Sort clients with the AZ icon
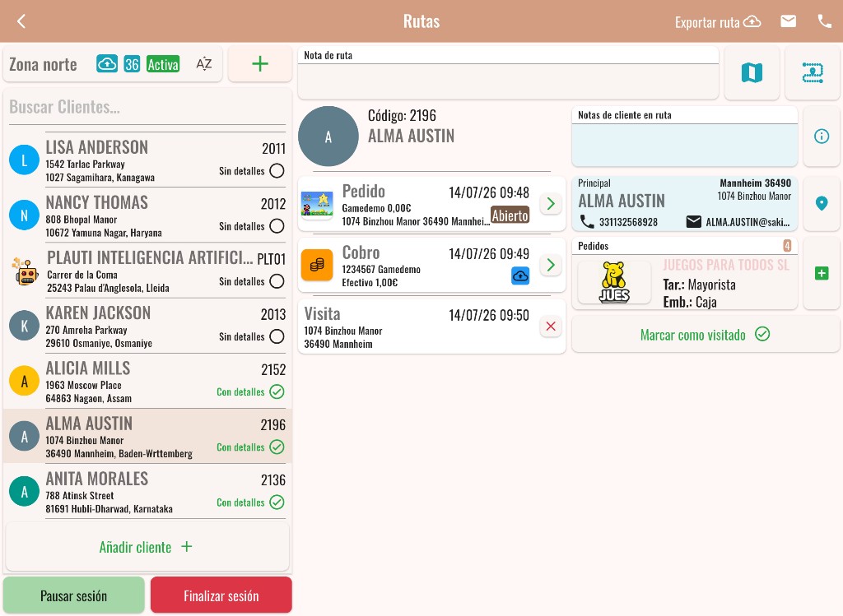 (x=204, y=64)
